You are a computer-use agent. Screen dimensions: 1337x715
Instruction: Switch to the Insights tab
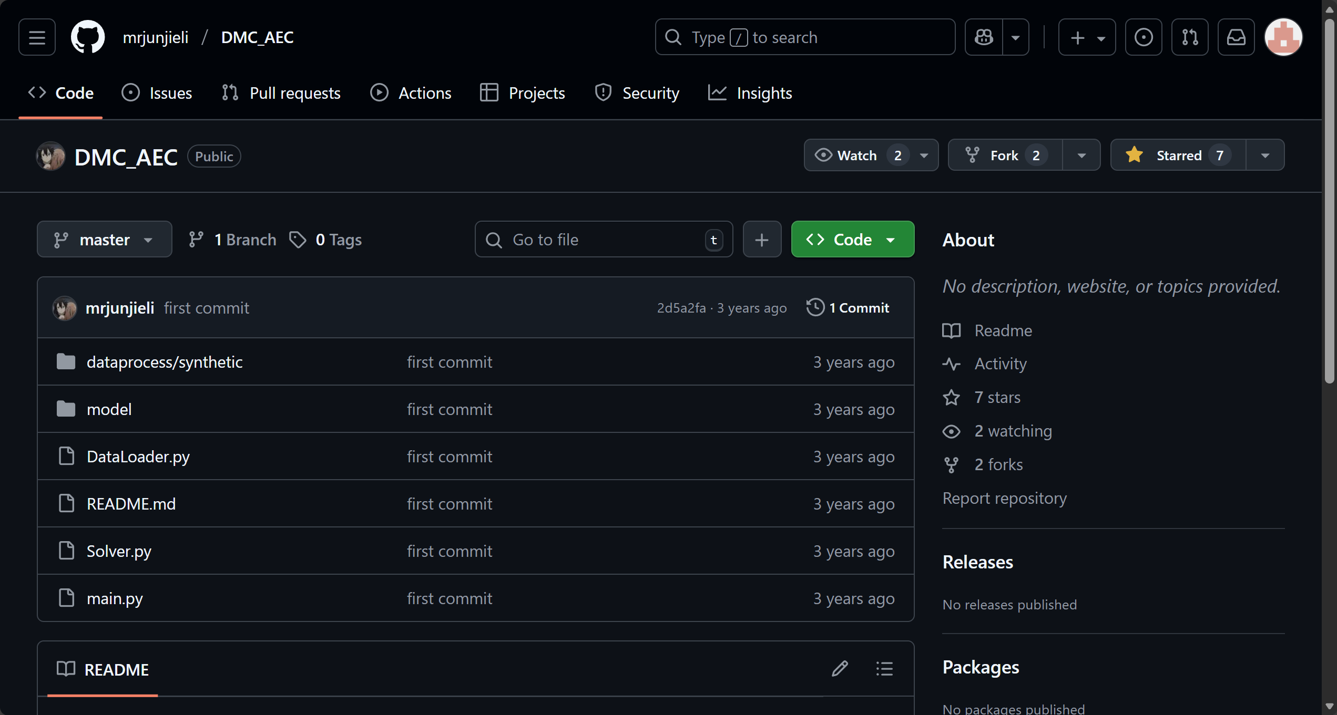coord(750,93)
